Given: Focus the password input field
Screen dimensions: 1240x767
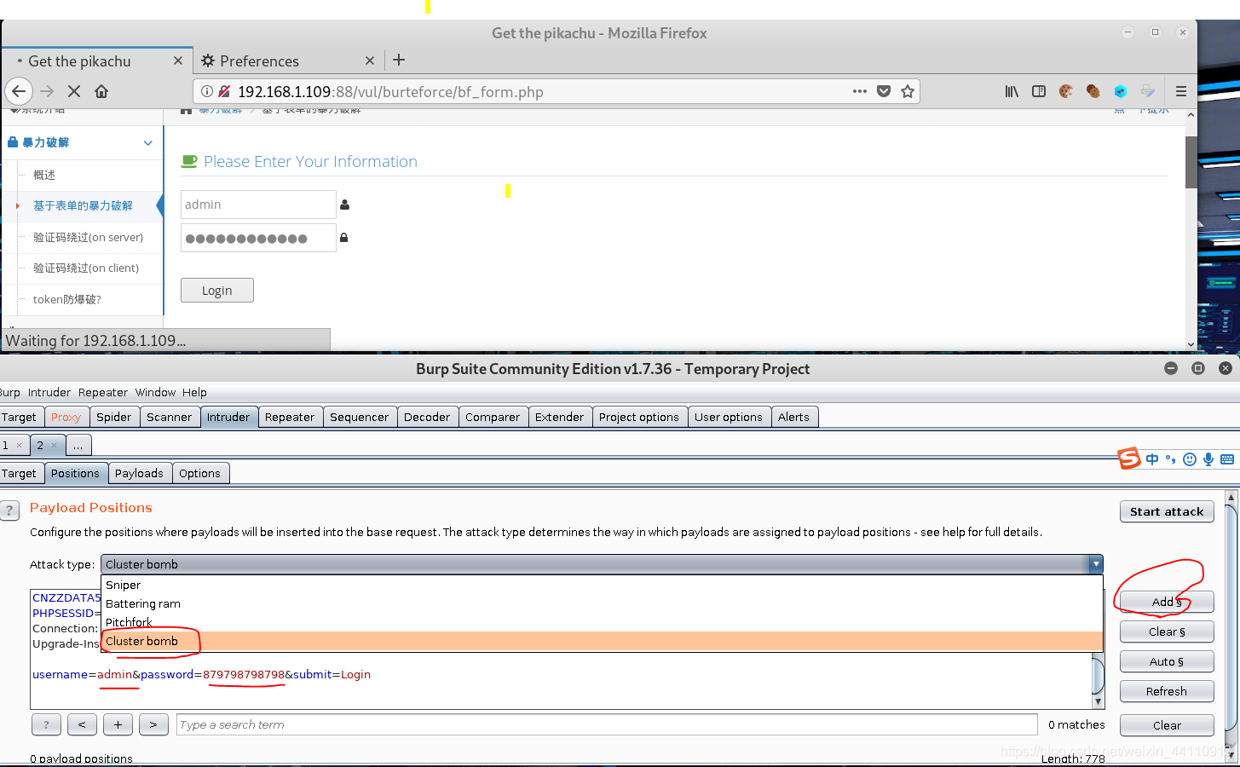Looking at the screenshot, I should pyautogui.click(x=258, y=238).
